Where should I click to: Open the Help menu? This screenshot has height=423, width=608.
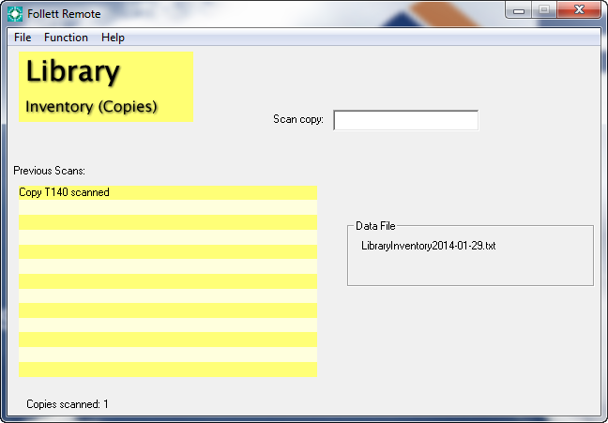[113, 38]
